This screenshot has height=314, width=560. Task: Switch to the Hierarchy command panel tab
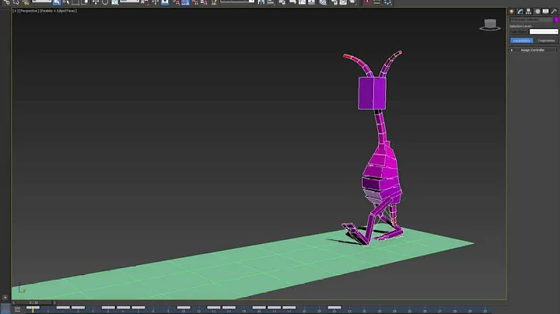tap(529, 12)
